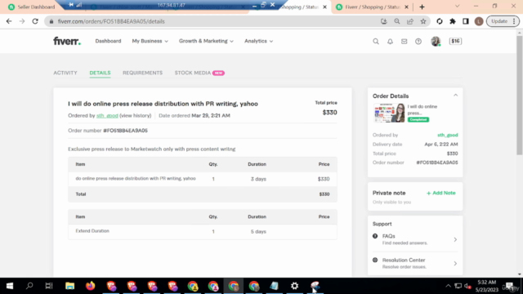Close the last Fiverr Shopping tab

(407, 7)
